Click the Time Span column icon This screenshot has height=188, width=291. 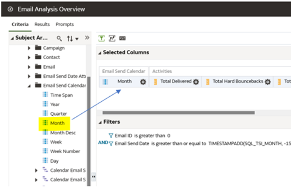(45, 94)
